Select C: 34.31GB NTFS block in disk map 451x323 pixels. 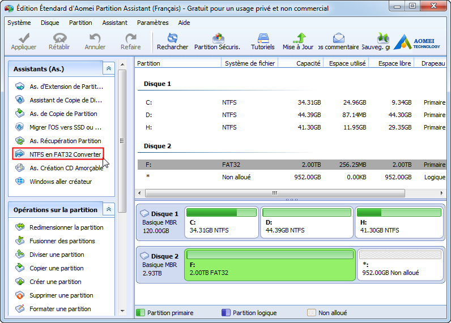pos(222,222)
